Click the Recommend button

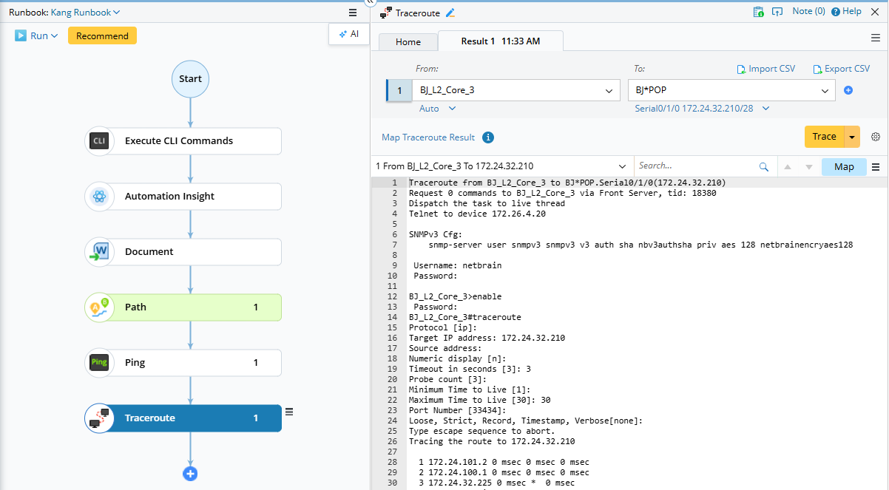click(x=102, y=35)
